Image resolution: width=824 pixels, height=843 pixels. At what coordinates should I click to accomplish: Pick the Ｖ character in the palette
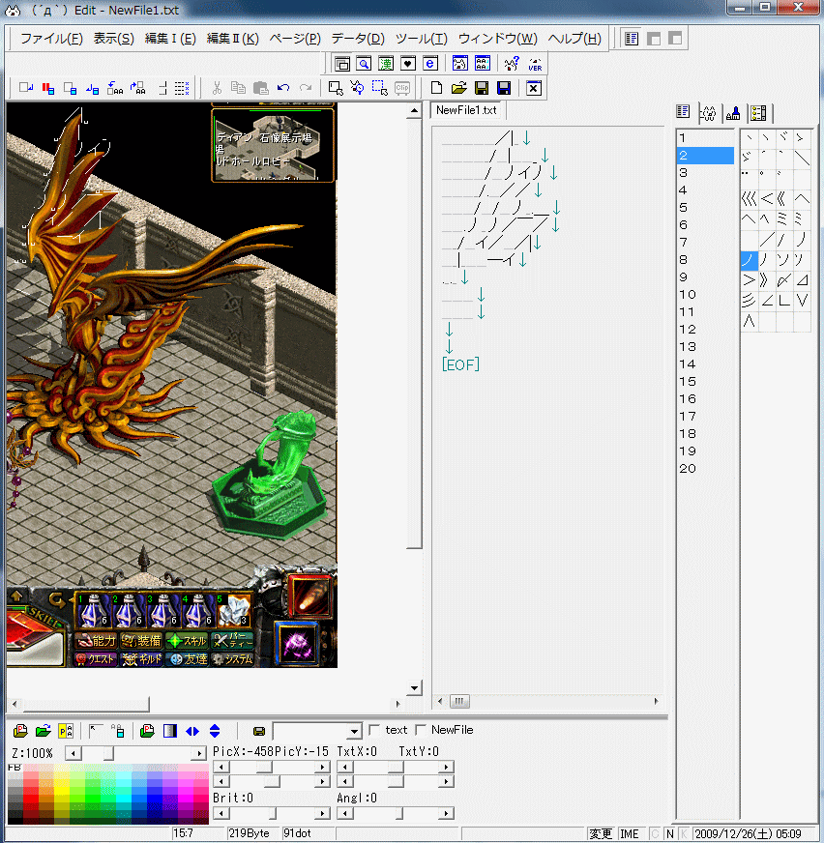point(802,301)
